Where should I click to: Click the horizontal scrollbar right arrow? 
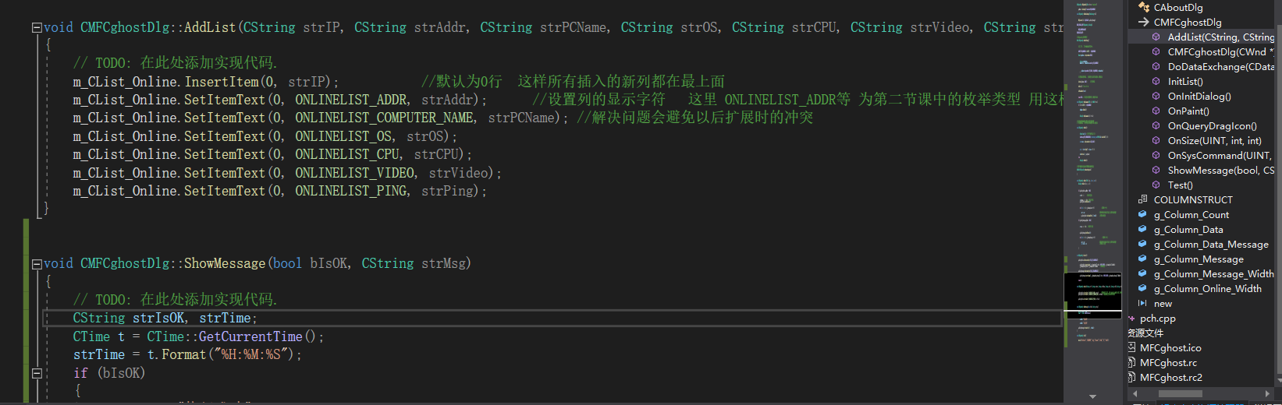point(1266,394)
